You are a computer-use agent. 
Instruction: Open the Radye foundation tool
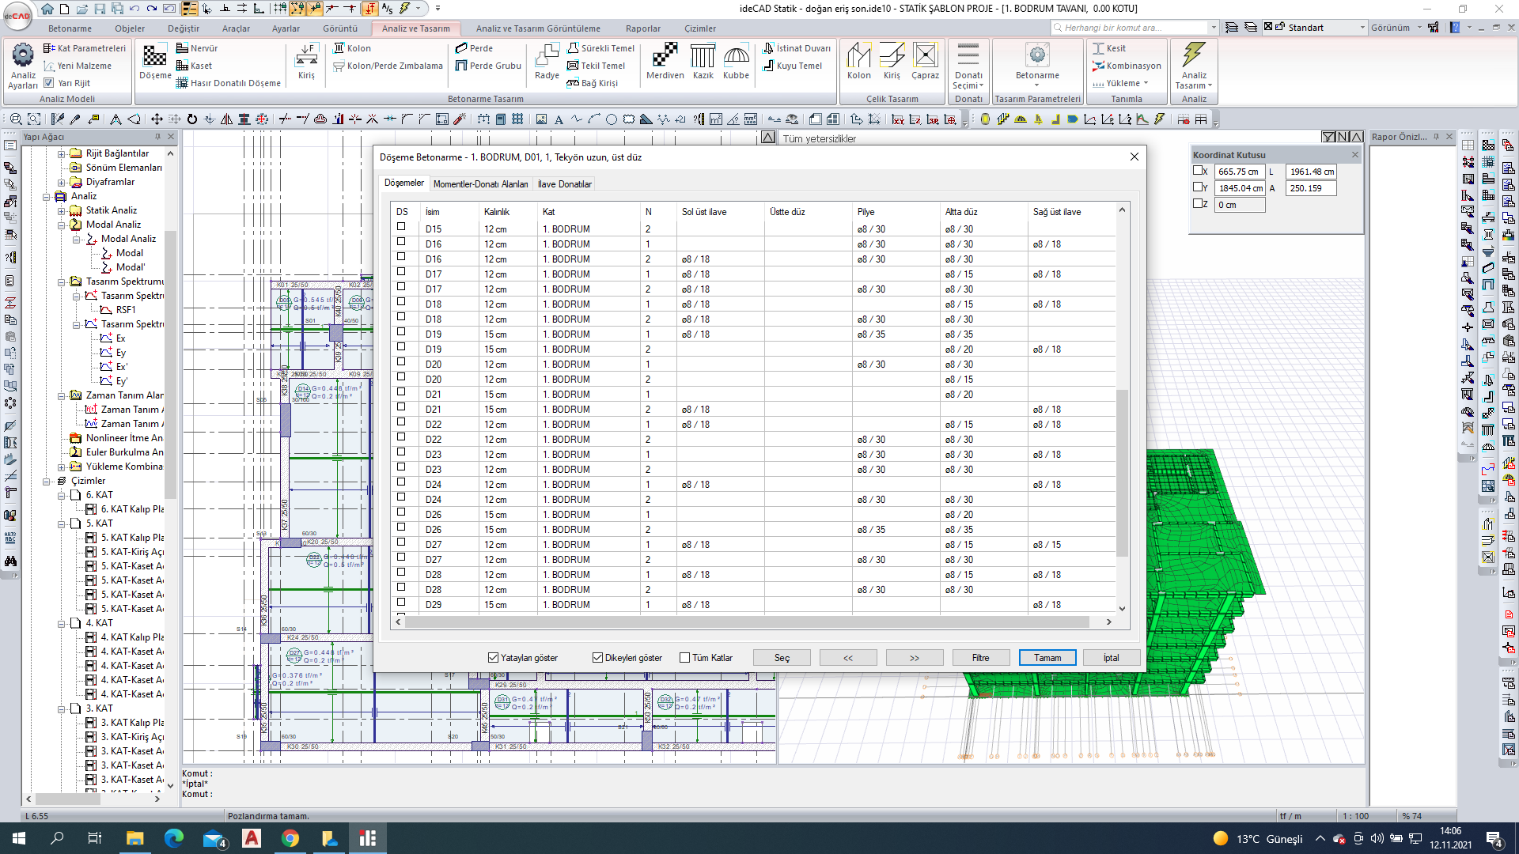[x=547, y=61]
